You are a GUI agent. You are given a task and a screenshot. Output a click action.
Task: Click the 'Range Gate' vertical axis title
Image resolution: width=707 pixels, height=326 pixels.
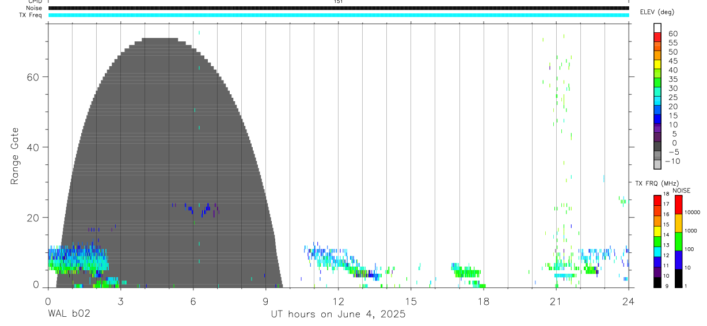[x=15, y=156]
